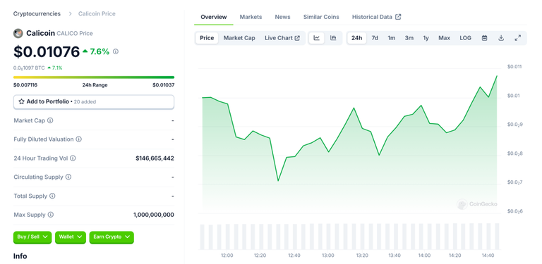This screenshot has width=542, height=264.
Task: Open the Similar Coins tab
Action: coord(321,17)
